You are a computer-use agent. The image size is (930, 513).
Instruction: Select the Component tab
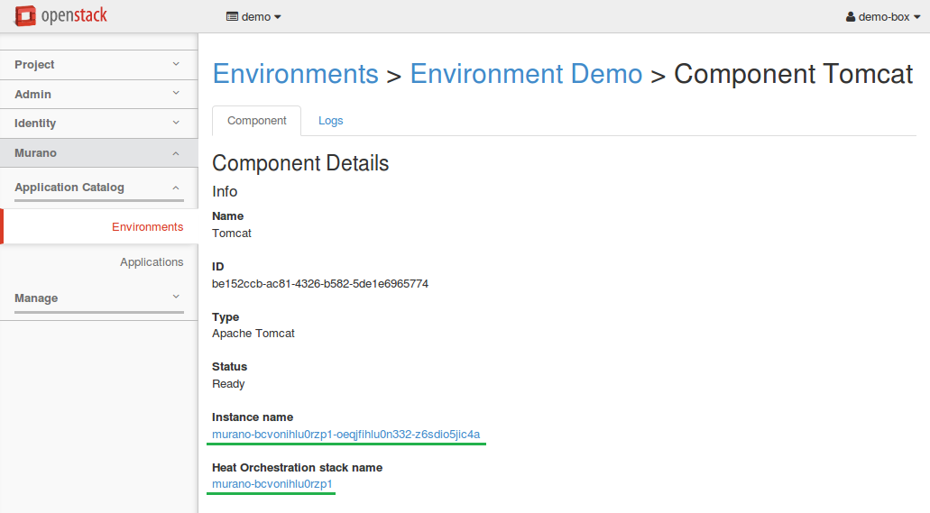coord(257,121)
